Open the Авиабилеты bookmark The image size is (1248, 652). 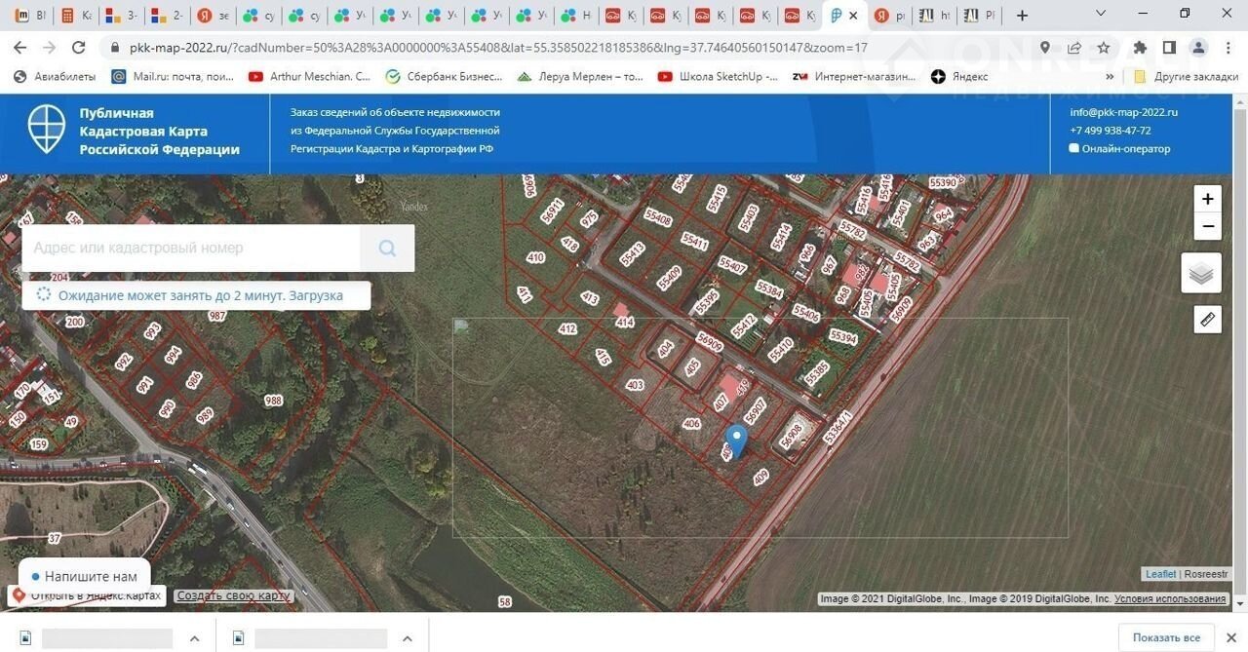[x=55, y=76]
